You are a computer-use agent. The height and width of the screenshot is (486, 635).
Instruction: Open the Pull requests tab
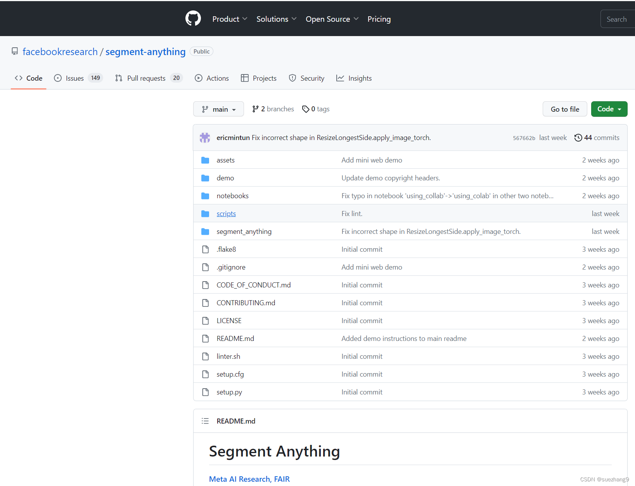[149, 78]
